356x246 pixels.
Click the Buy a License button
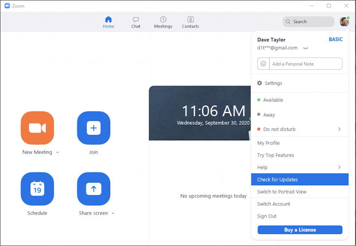[300, 230]
